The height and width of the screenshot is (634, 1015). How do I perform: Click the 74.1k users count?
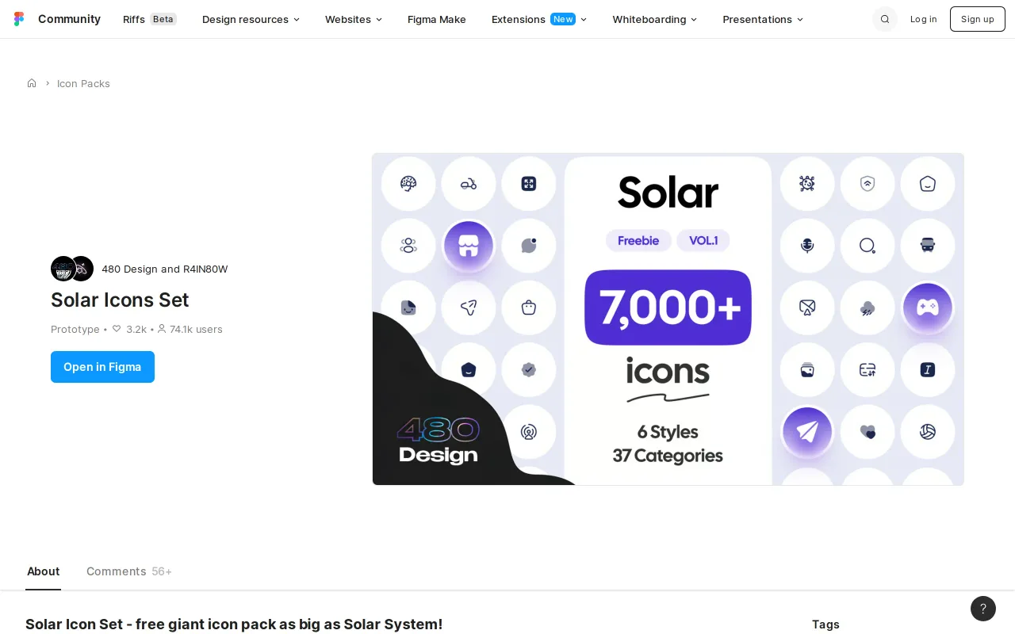(x=196, y=329)
